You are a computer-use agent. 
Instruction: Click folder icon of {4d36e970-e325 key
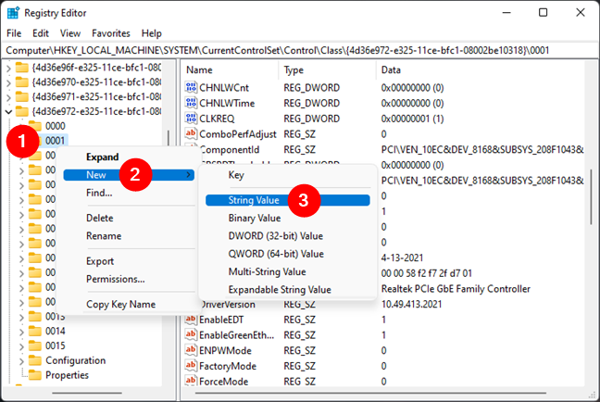coord(22,82)
